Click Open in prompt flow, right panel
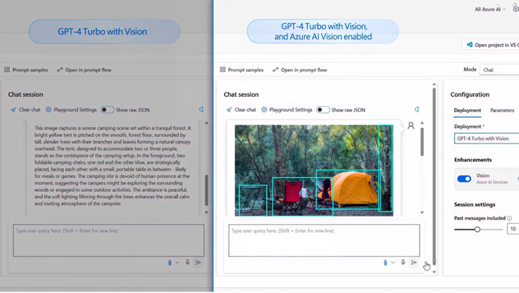The width and height of the screenshot is (519, 293). (x=300, y=70)
